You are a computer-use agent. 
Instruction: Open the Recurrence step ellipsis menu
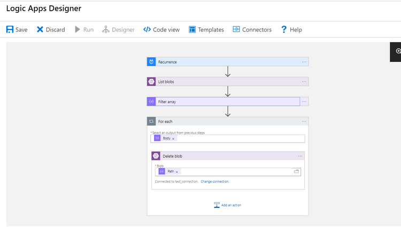[x=304, y=62]
